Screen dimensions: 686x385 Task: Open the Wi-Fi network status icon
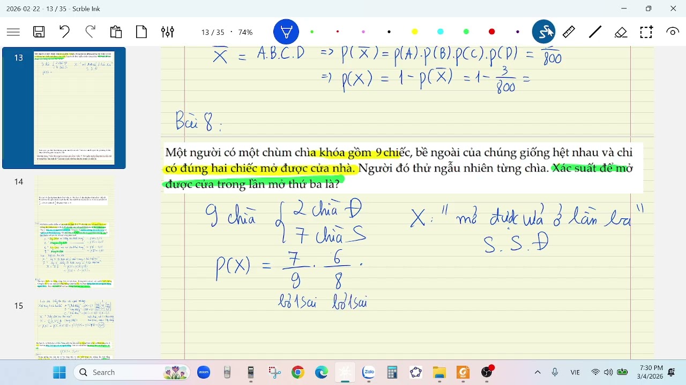pyautogui.click(x=595, y=372)
